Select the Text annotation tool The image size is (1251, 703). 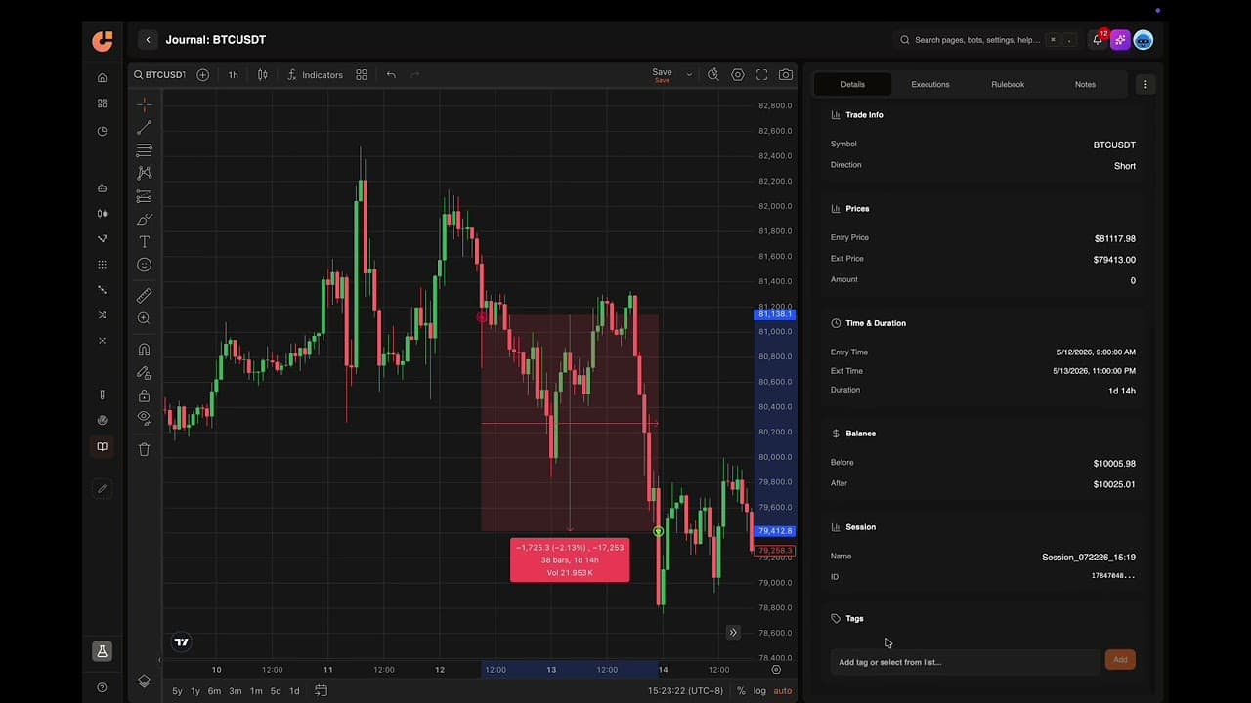(144, 242)
